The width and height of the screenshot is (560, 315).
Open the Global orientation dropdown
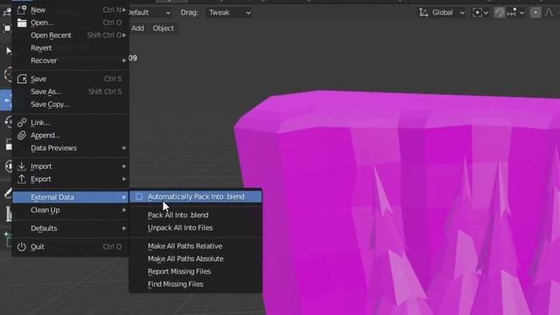[442, 12]
